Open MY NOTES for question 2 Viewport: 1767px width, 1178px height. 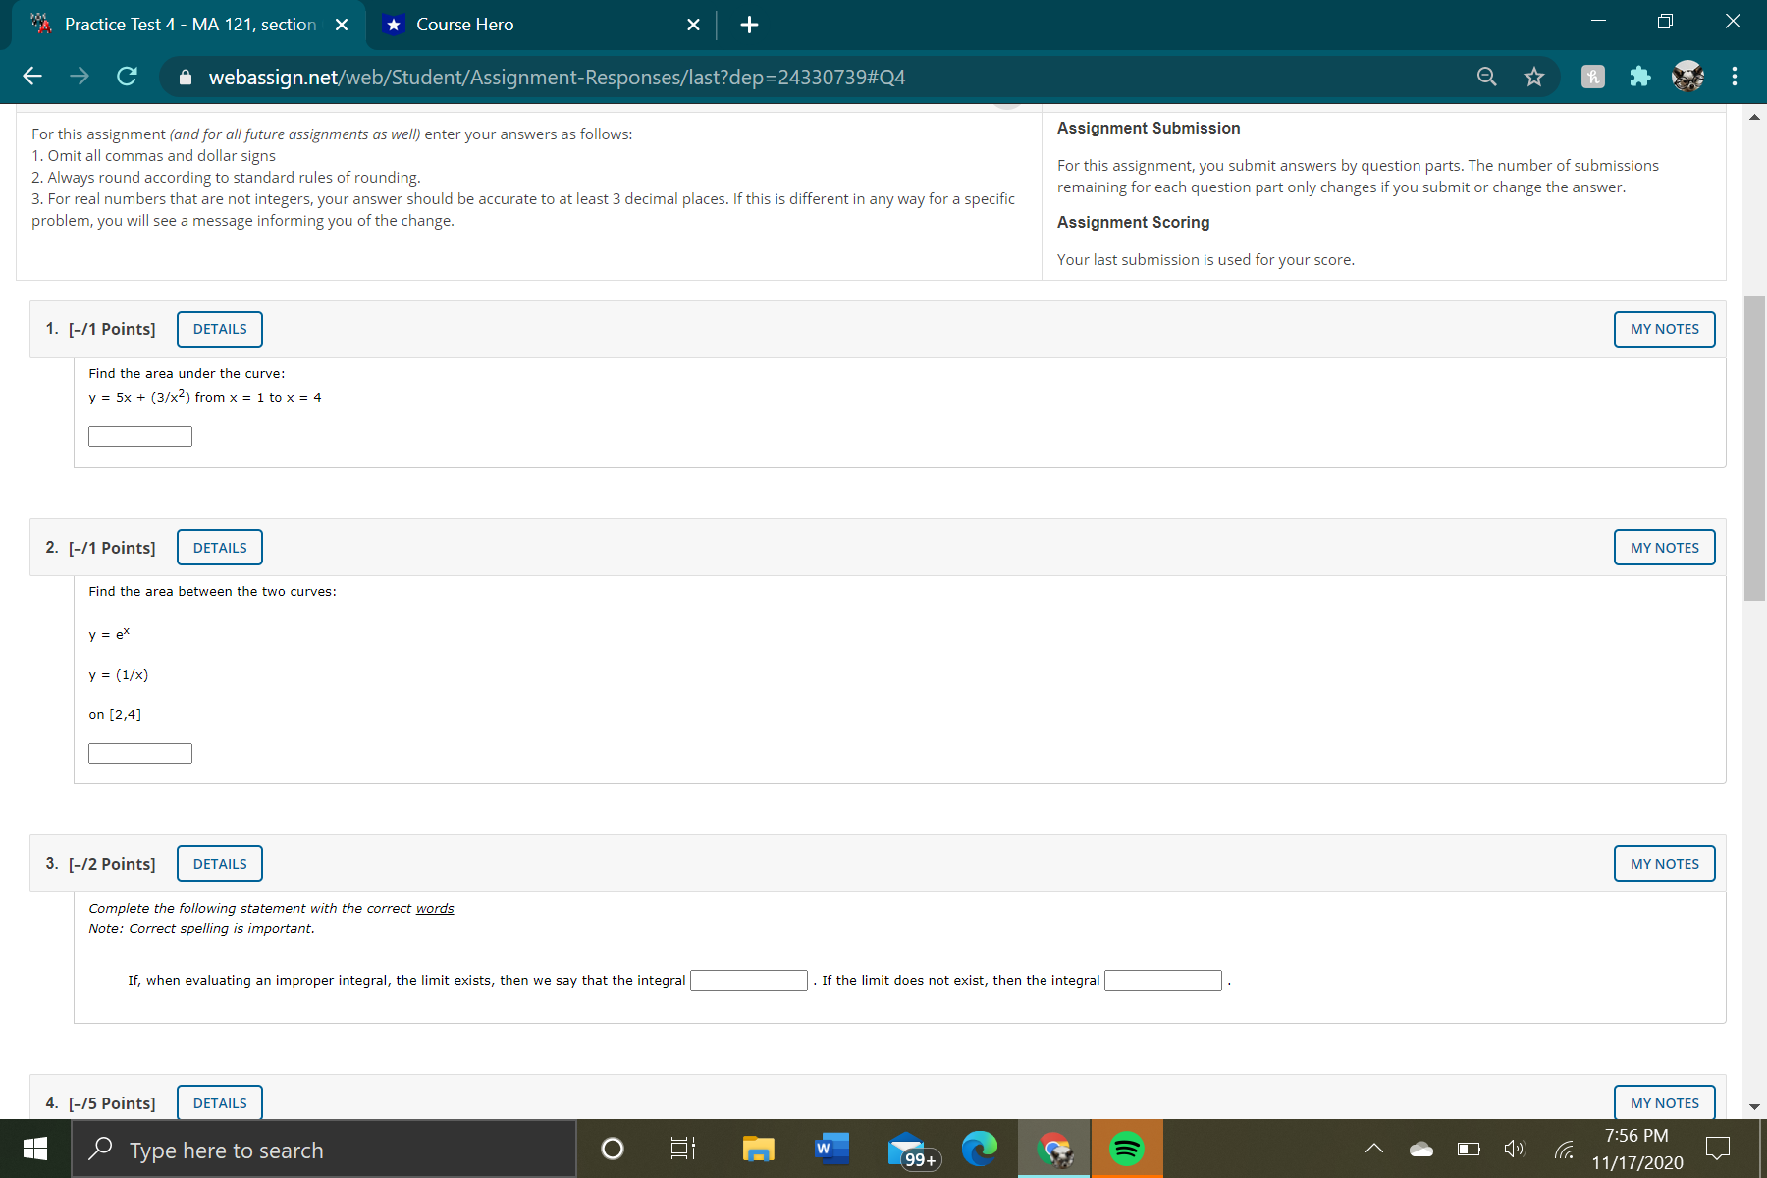[x=1665, y=548]
